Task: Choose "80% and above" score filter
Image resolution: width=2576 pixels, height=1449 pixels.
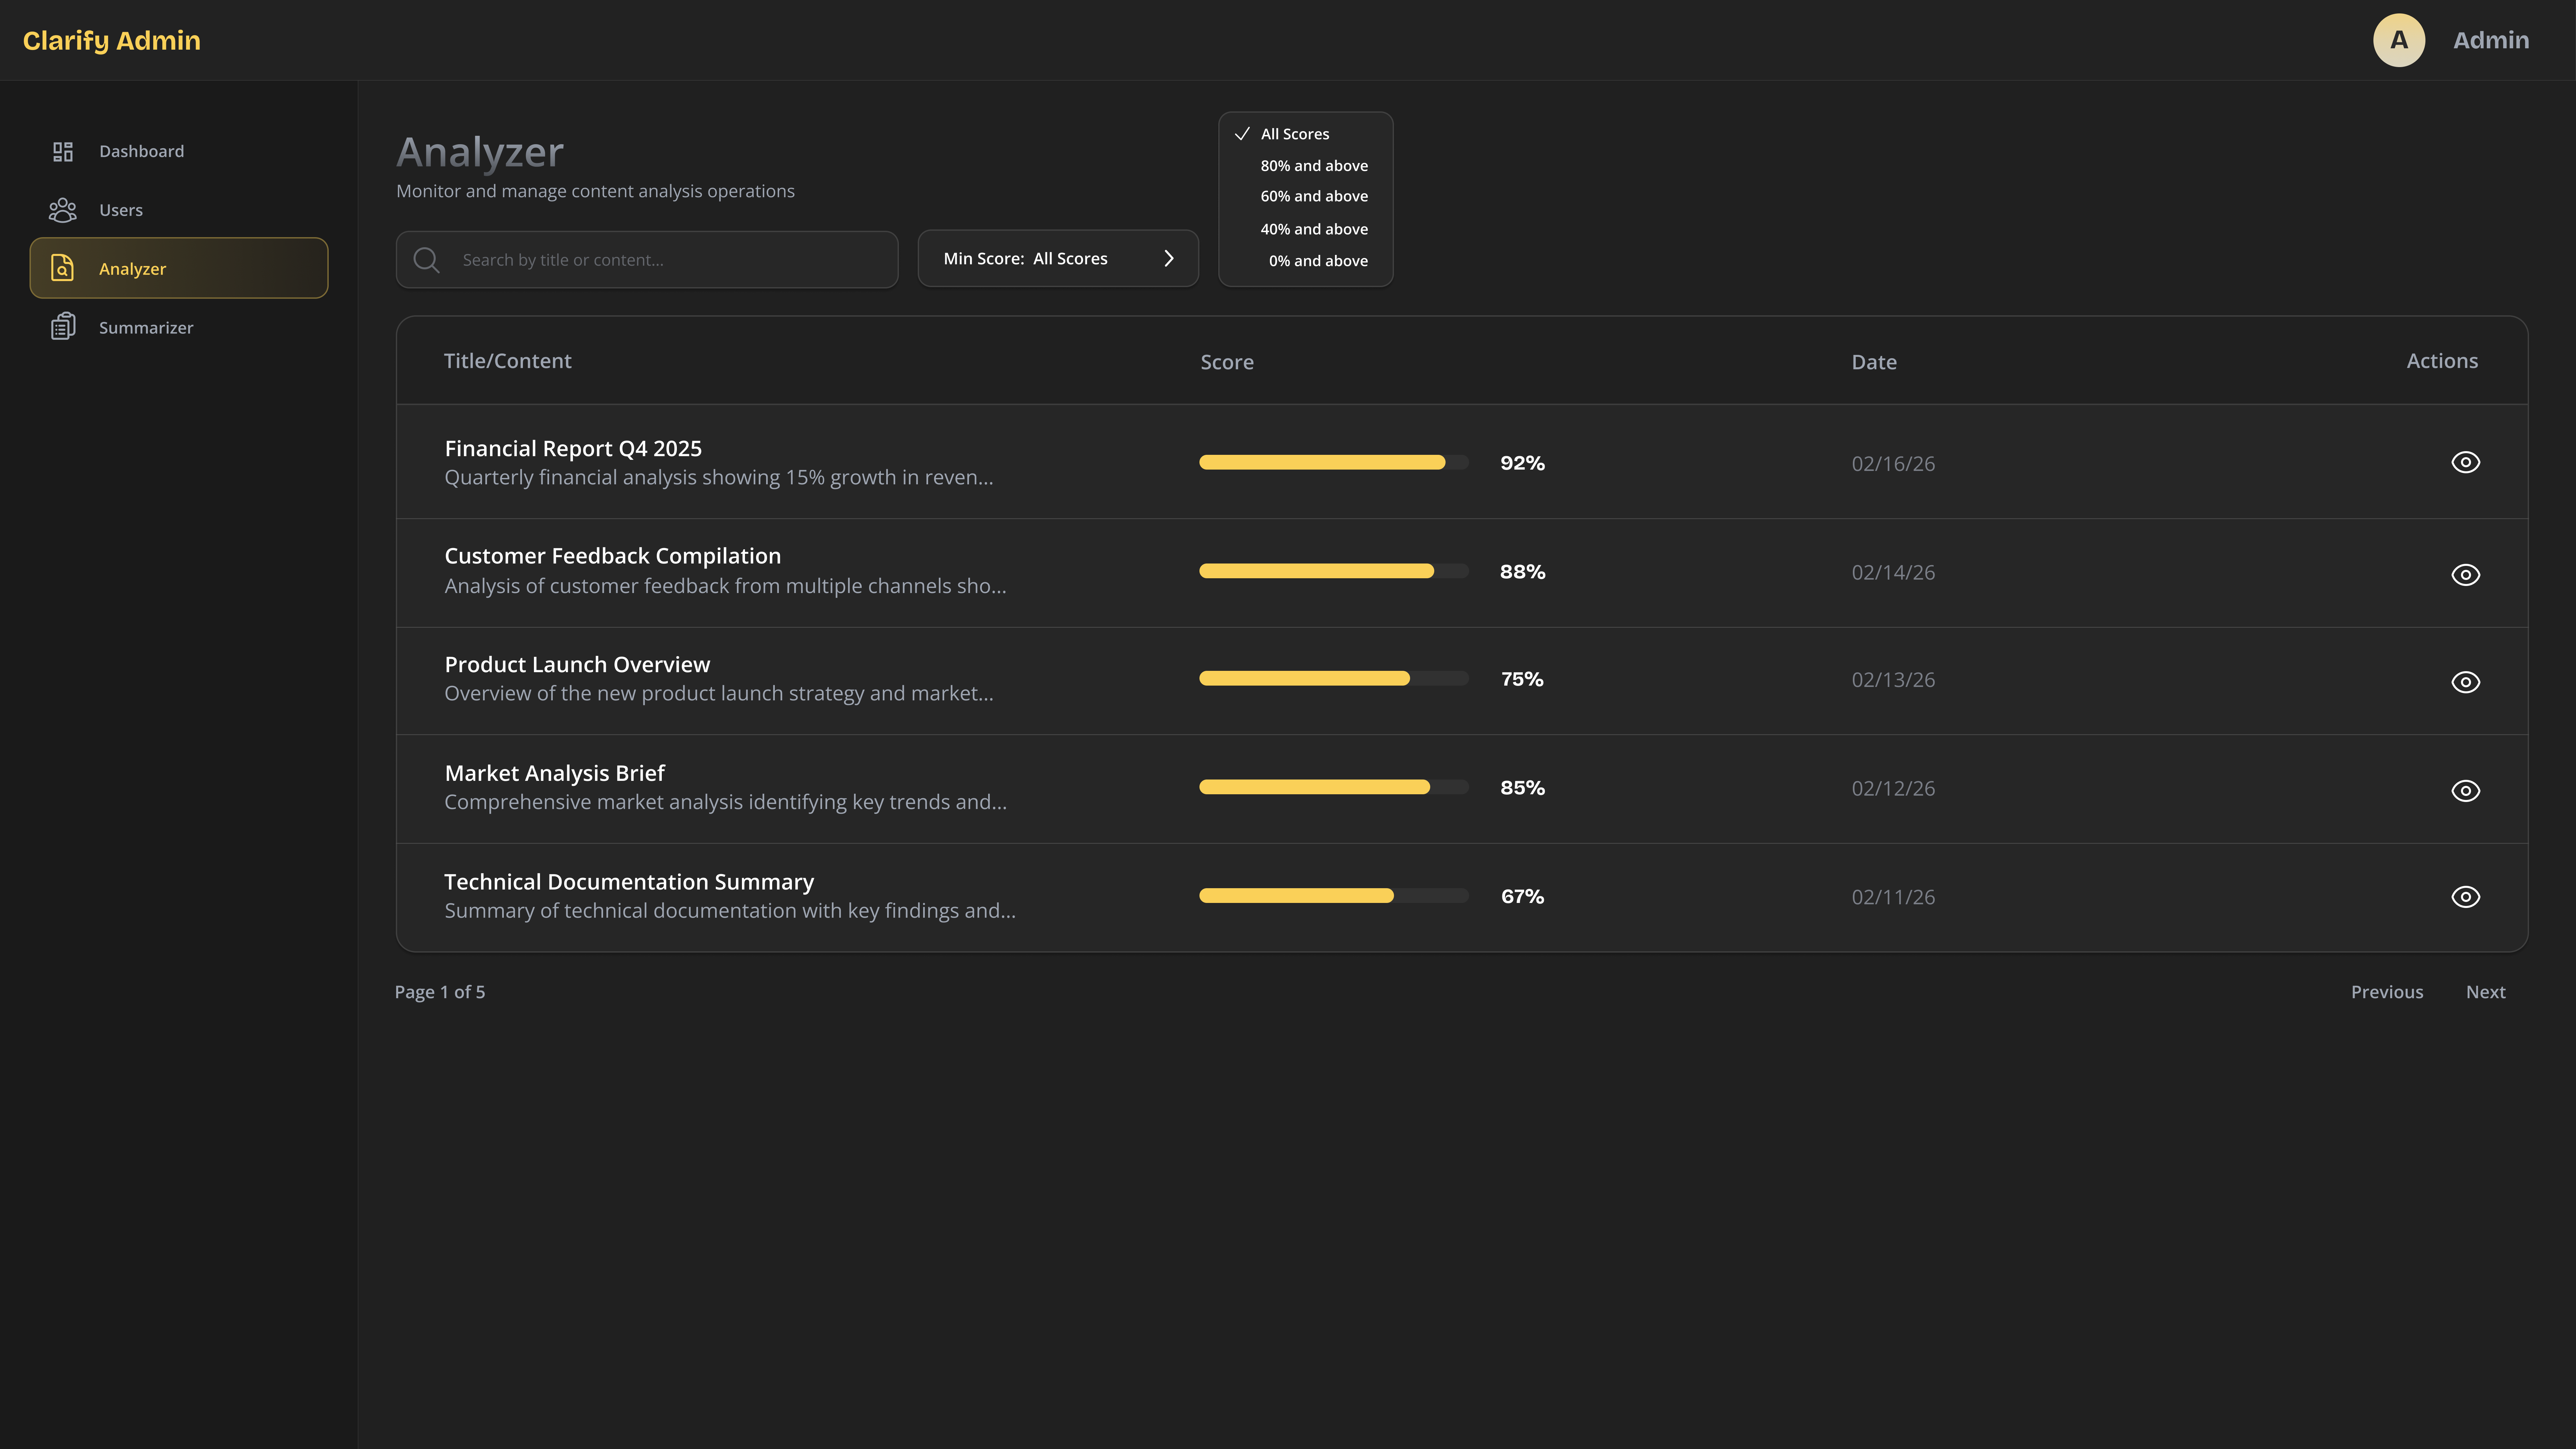Action: 1314,166
